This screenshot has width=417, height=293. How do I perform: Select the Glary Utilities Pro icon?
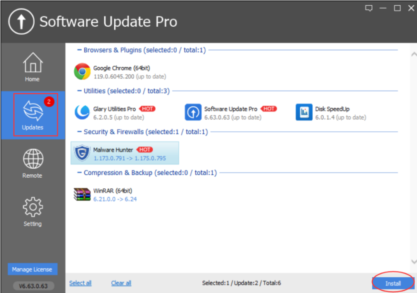(82, 112)
